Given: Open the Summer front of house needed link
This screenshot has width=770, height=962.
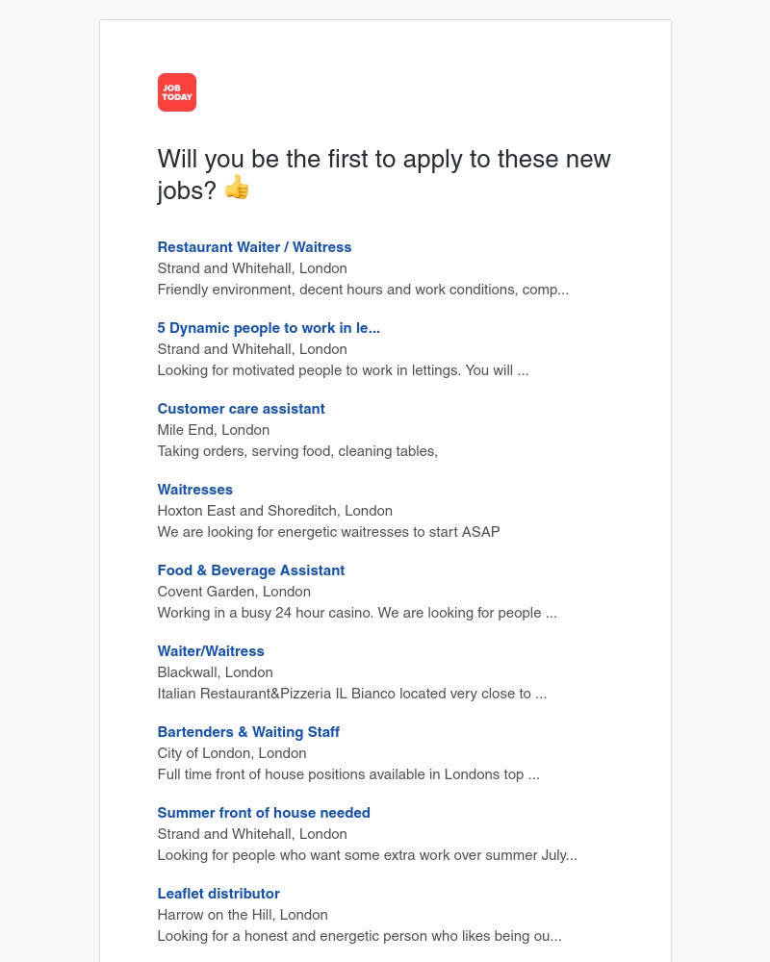Looking at the screenshot, I should (x=264, y=813).
